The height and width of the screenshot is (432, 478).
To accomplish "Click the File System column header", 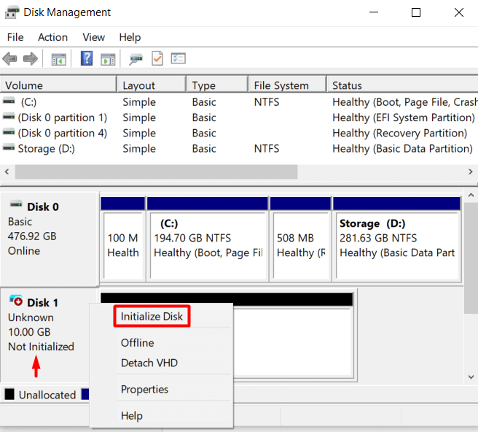I will tap(281, 85).
